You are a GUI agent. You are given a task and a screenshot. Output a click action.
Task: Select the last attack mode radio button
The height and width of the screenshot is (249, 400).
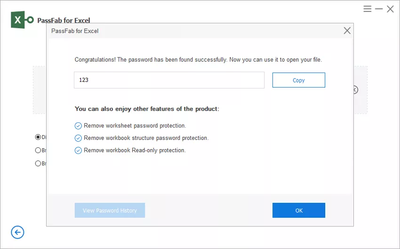[38, 163]
